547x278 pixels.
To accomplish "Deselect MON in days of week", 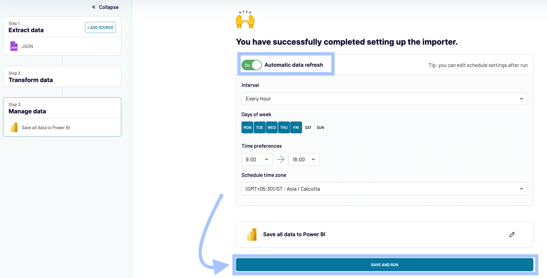I will 247,128.
